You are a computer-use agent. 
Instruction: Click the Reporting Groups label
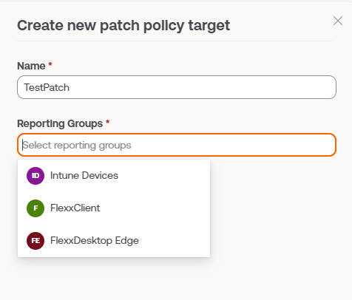click(x=60, y=123)
